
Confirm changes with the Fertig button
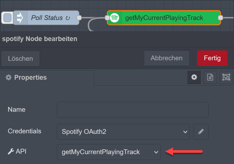212,58
